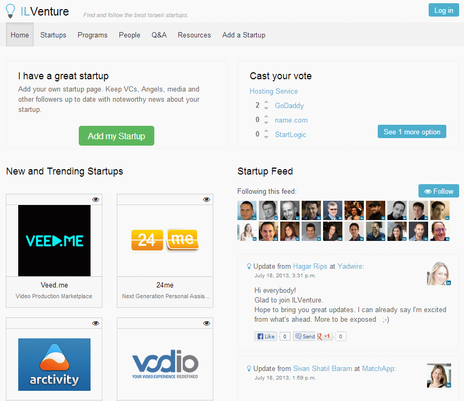
Task: Open the StartLogic link
Action: [290, 134]
